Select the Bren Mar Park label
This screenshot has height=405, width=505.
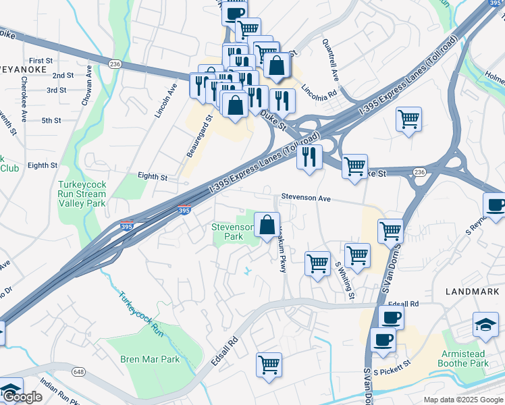coord(150,359)
